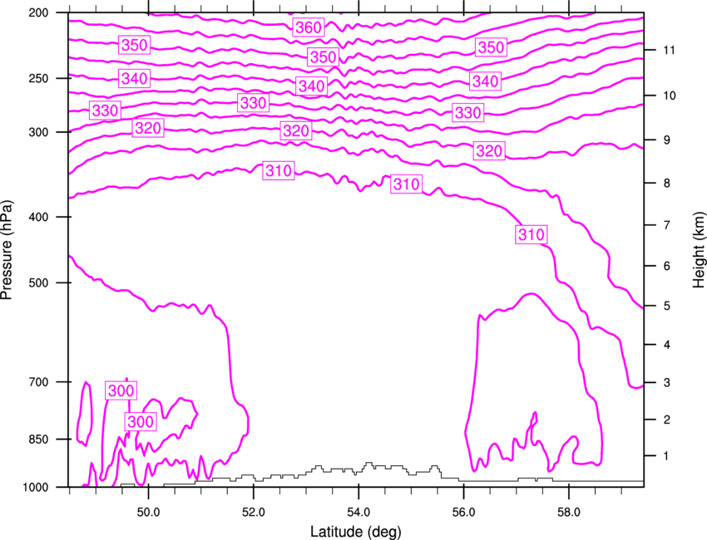Click the 7 km height tick label
Screen dimensions: 707x540
pyautogui.click(x=667, y=225)
